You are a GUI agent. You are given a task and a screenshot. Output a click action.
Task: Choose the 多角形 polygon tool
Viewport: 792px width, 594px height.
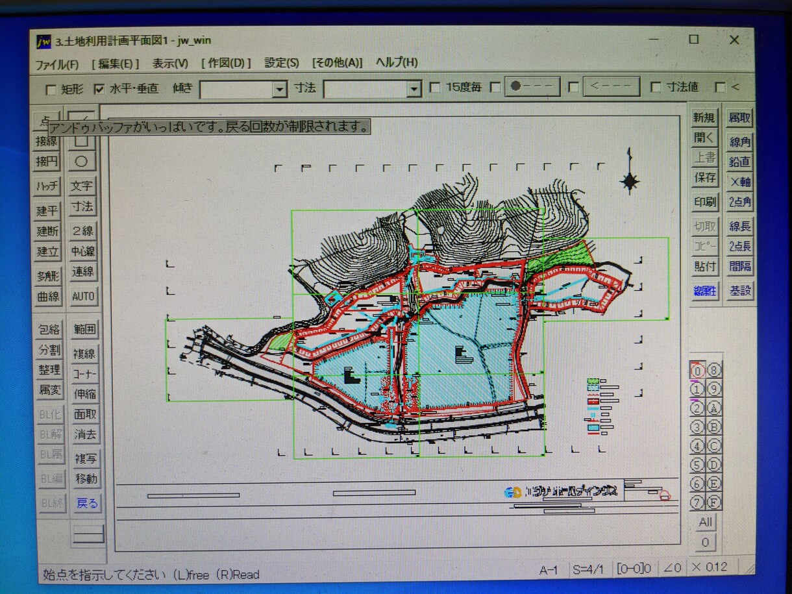(x=47, y=276)
